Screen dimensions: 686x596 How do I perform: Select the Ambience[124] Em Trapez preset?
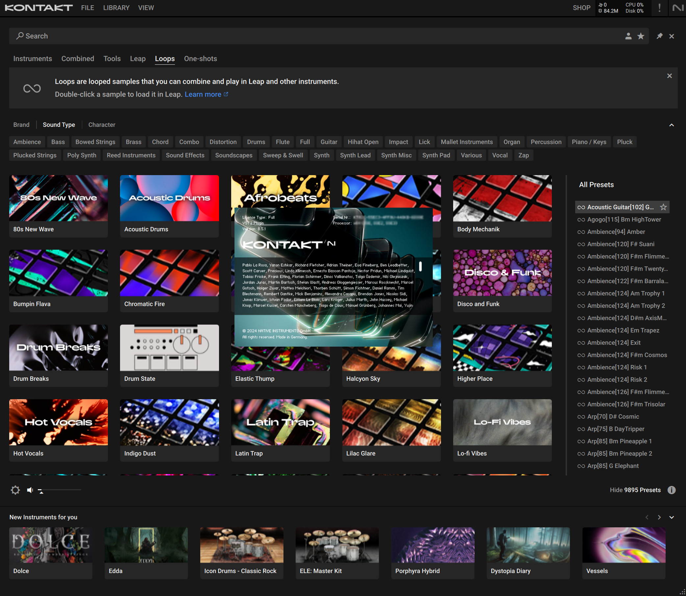coord(623,330)
